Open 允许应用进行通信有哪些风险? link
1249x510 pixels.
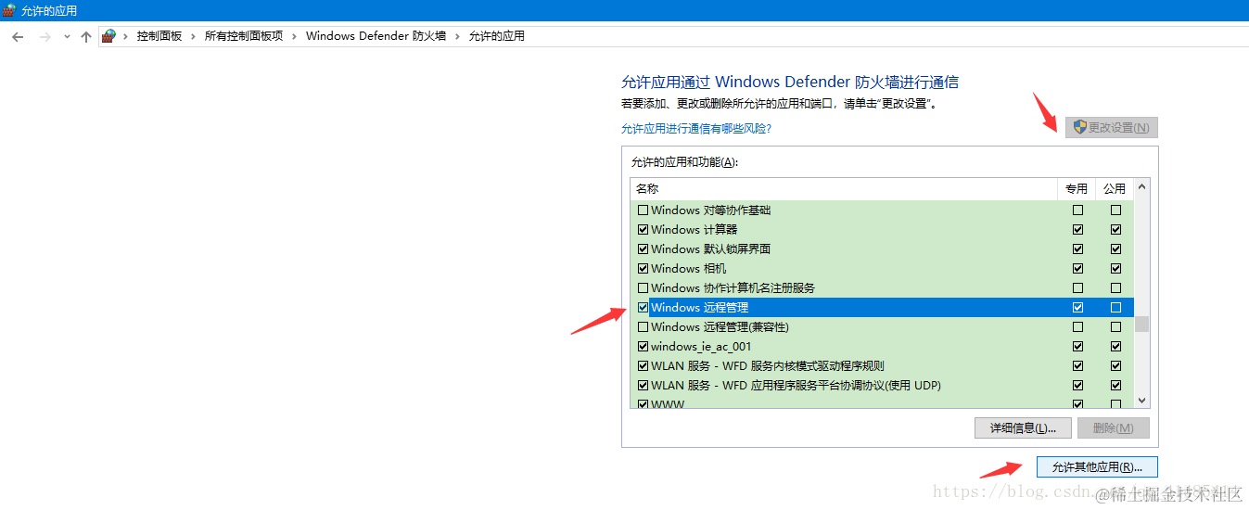click(695, 129)
